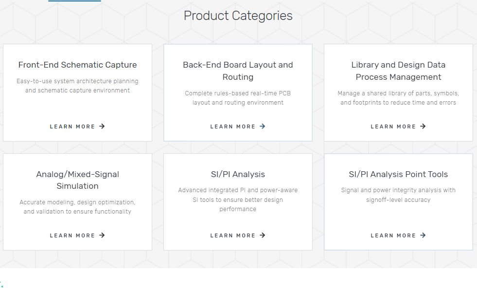
Task: Click the arrow icon on Library and Design Data card
Action: pyautogui.click(x=422, y=126)
